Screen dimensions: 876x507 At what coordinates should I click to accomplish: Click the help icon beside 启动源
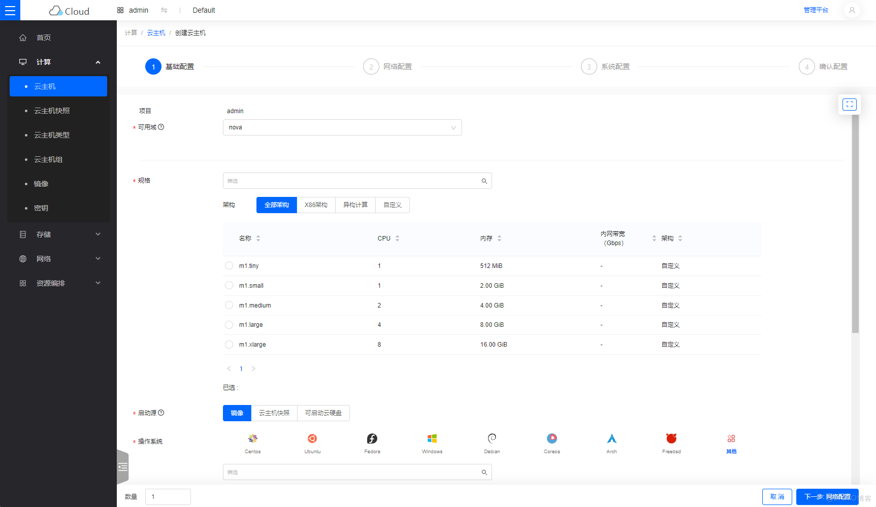point(161,413)
